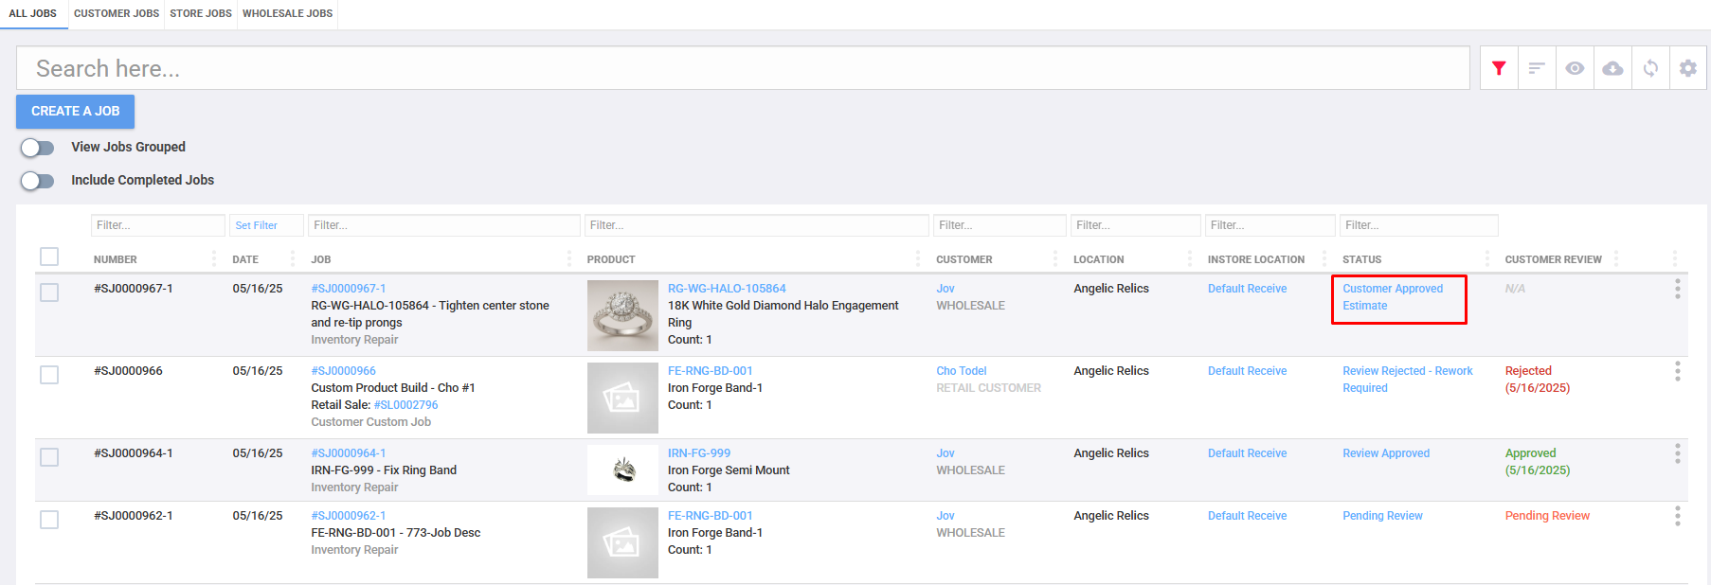Toggle View Jobs Grouped switch
Image resolution: width=1711 pixels, height=585 pixels.
(38, 148)
